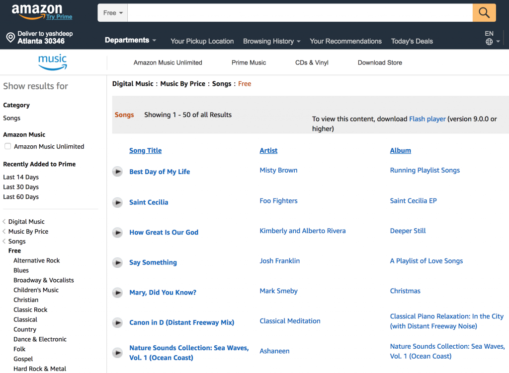This screenshot has height=373, width=509.
Task: Filter by Last 30 Days
Action: tap(21, 187)
